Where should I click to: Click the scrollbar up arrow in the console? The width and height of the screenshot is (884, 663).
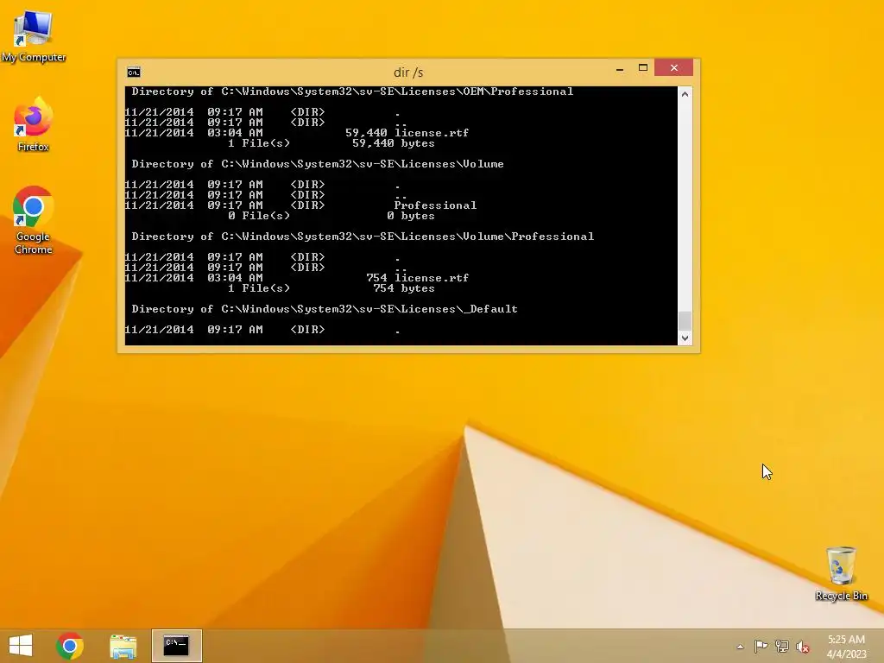pos(685,94)
